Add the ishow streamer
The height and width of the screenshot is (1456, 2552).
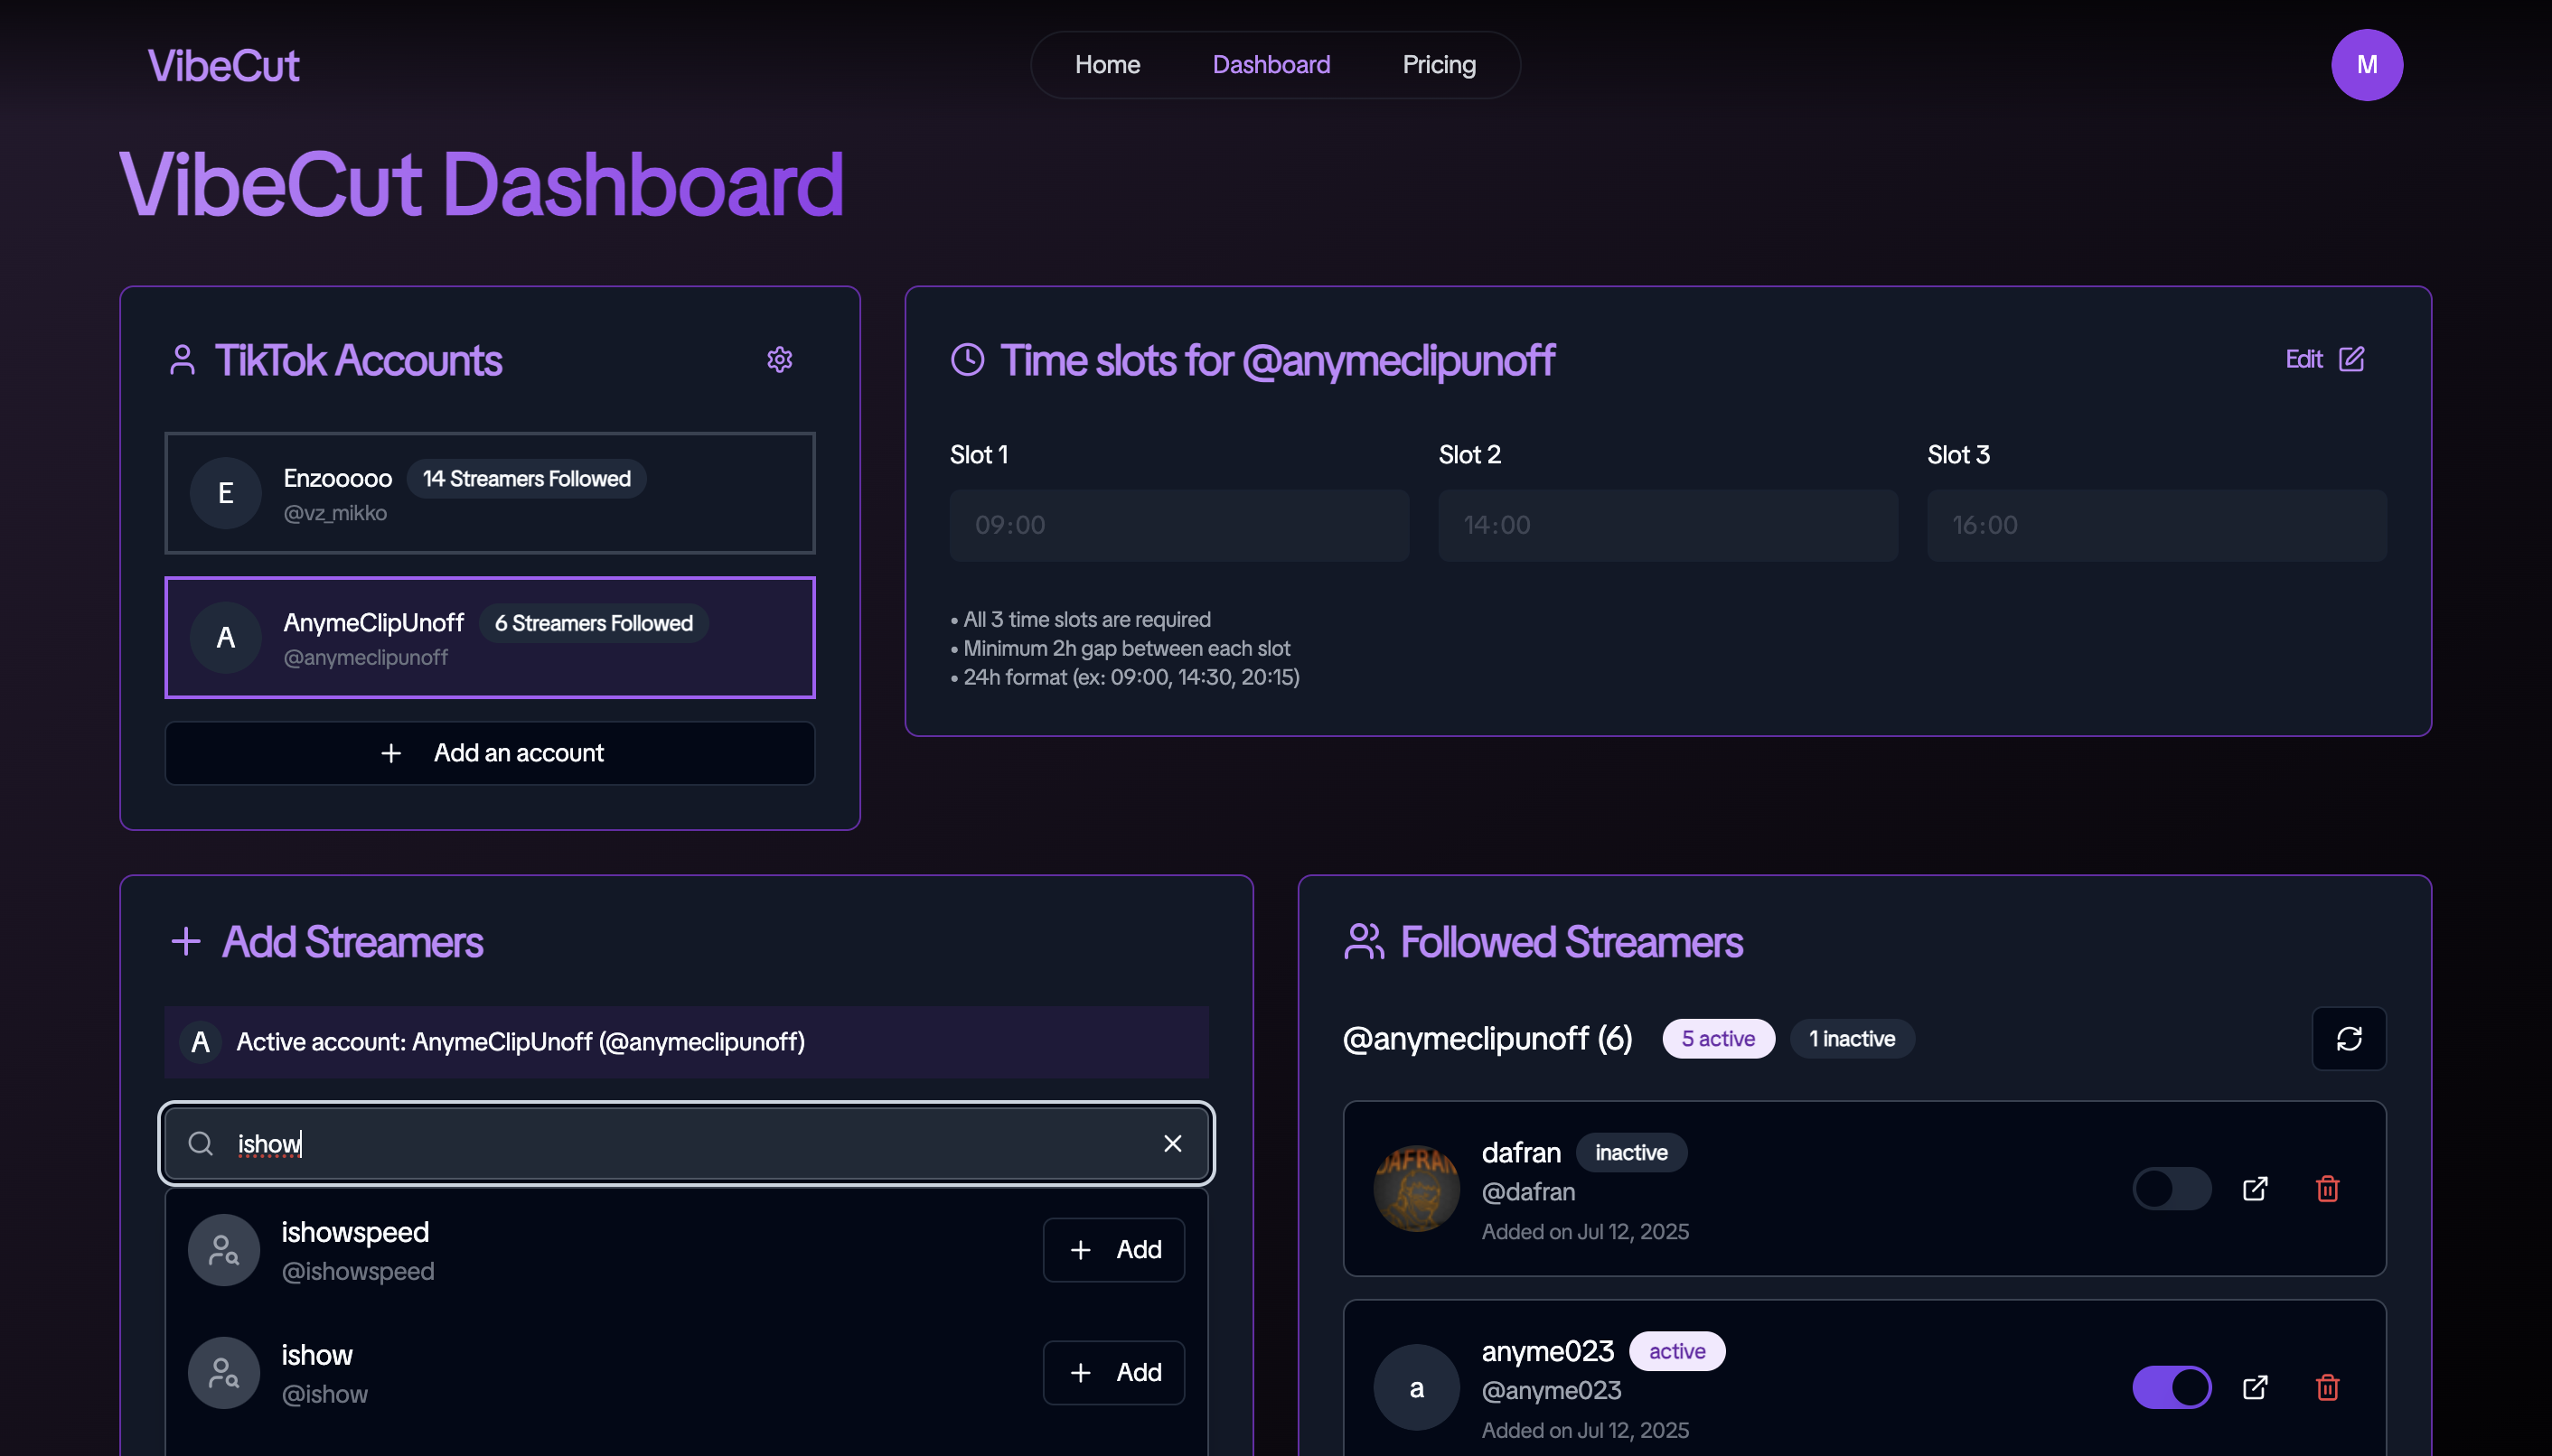pos(1112,1372)
